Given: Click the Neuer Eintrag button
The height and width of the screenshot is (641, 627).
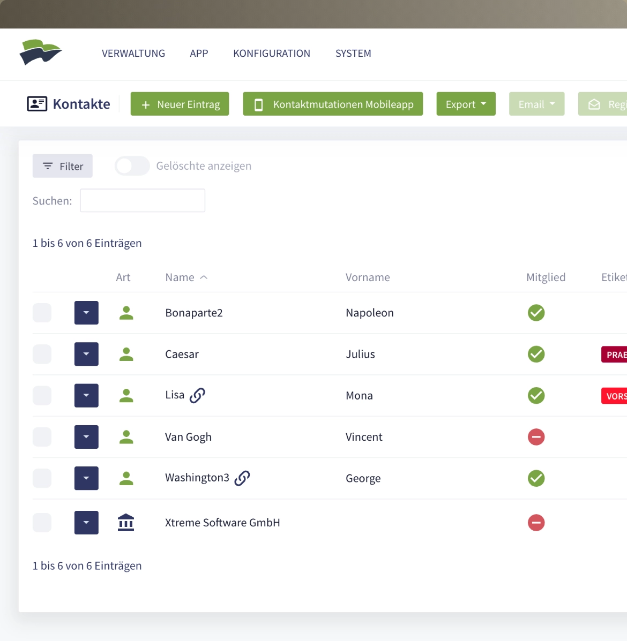Looking at the screenshot, I should coord(180,104).
